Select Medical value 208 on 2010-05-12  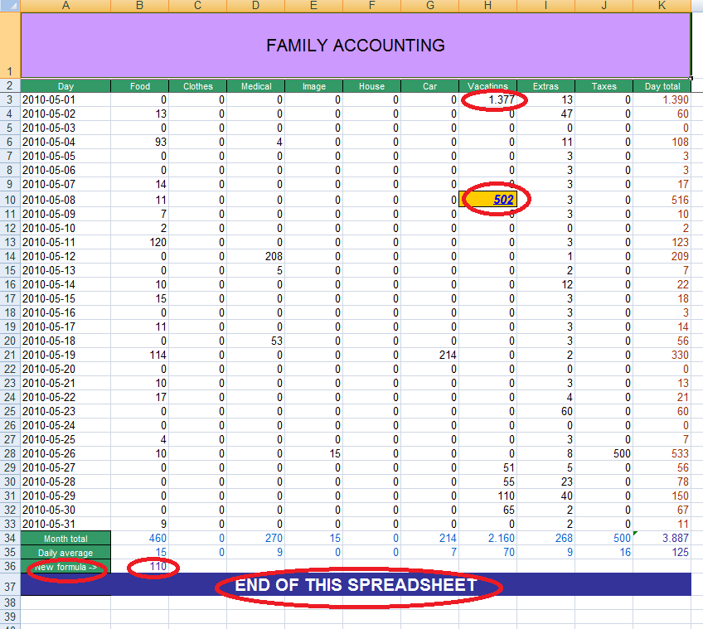256,256
